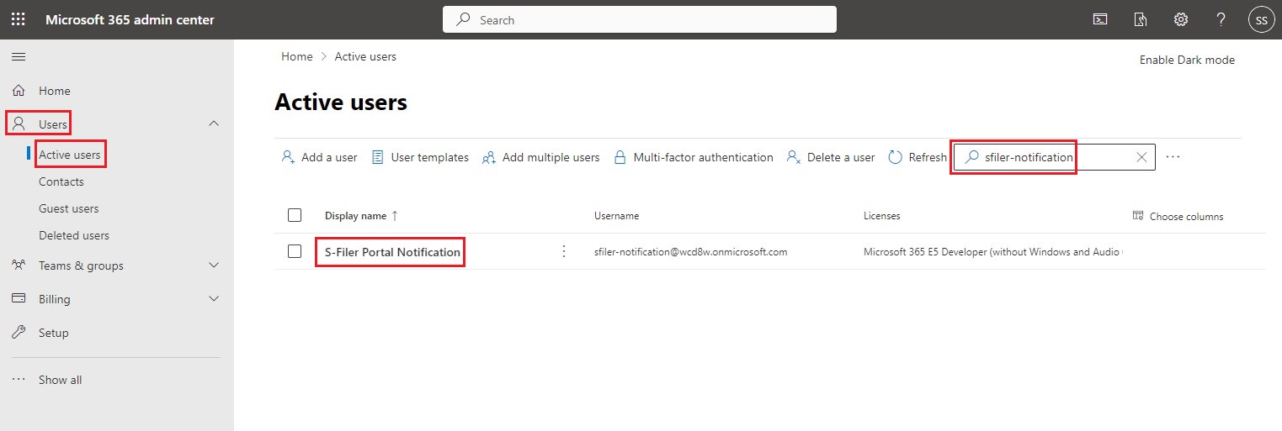Sort by Display name column
This screenshot has width=1282, height=431.
pyautogui.click(x=362, y=216)
